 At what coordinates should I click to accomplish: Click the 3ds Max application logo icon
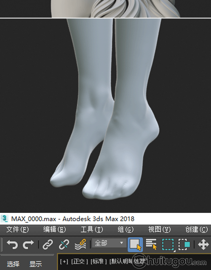(x=5, y=219)
